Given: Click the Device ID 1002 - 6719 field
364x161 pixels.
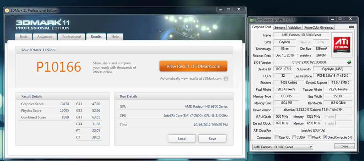Looking at the screenshot, I should tap(283, 69).
